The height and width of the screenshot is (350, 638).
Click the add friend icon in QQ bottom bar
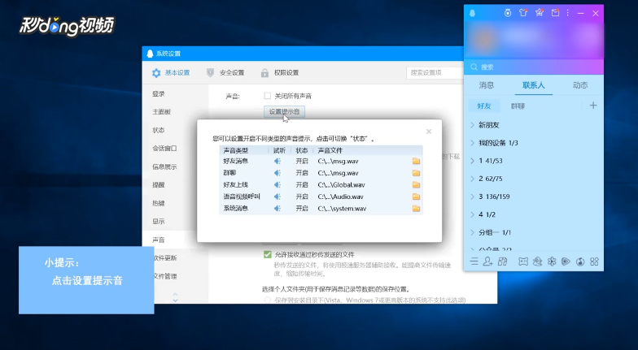pos(488,261)
